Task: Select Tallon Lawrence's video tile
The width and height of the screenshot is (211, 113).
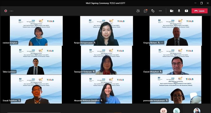Action: pos(36,60)
